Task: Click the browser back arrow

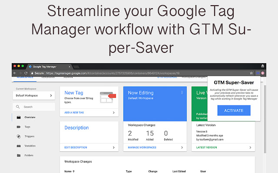Action: click(15, 73)
